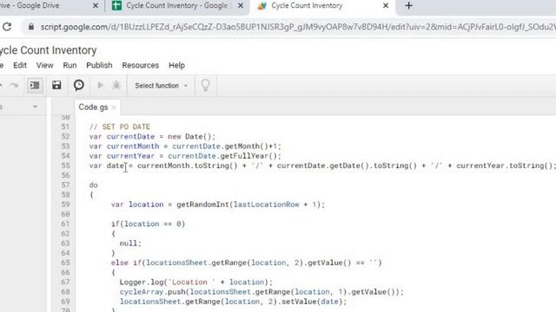Image resolution: width=556 pixels, height=312 pixels.
Task: Save the script with the floppy disk icon
Action: [x=56, y=85]
